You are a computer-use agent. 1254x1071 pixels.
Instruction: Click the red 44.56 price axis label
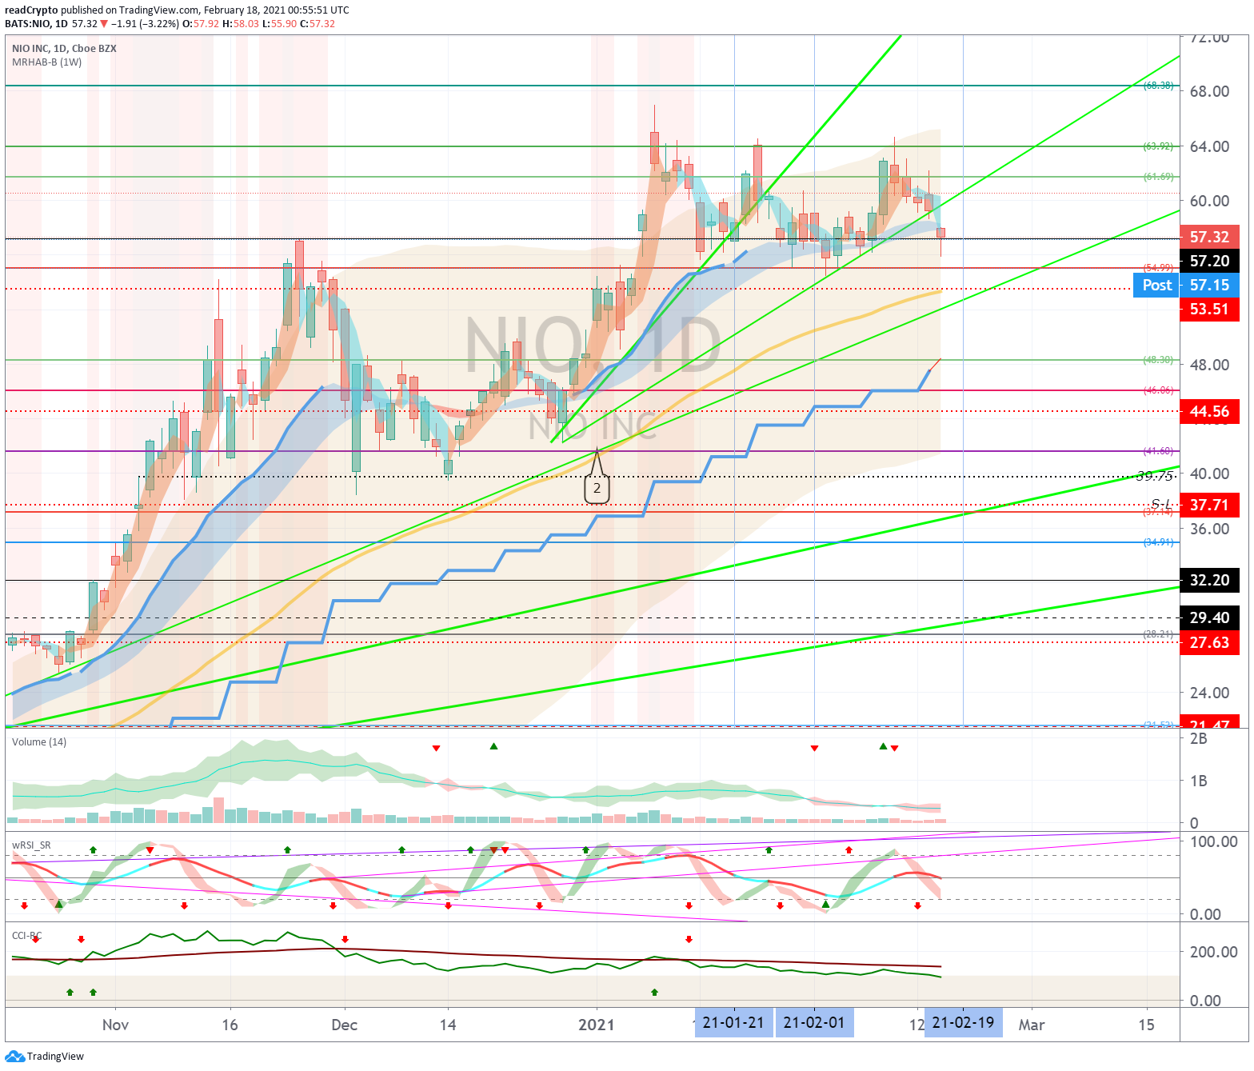[x=1209, y=411]
